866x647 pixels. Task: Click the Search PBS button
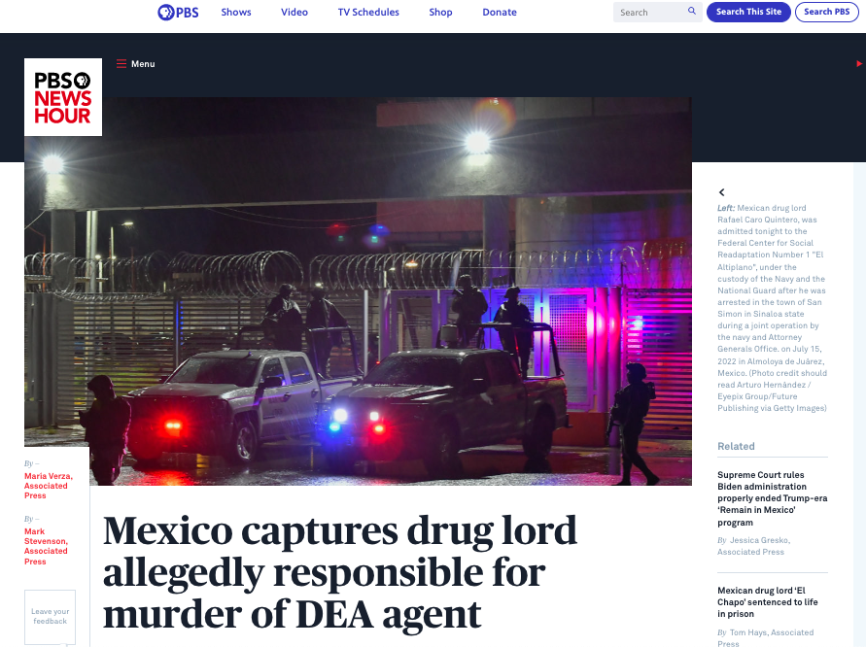point(826,13)
